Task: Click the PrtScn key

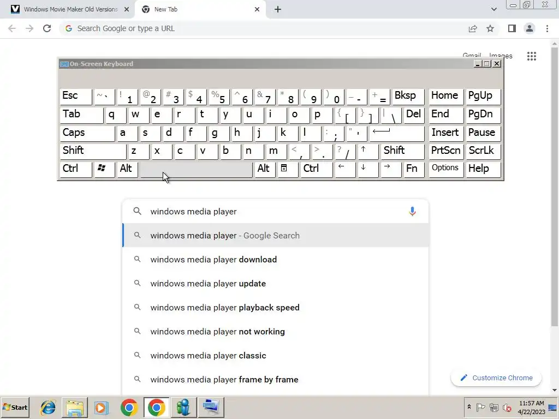Action: click(446, 152)
